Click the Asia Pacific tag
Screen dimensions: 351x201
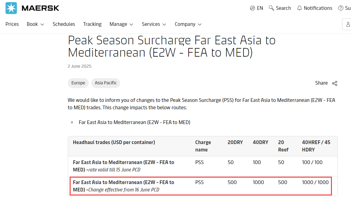click(106, 83)
